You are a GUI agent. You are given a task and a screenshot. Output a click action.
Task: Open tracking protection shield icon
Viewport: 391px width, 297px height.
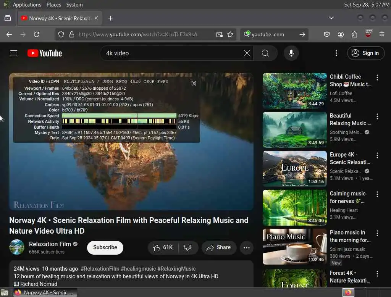(x=61, y=34)
